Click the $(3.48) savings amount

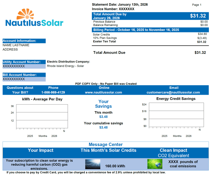pos(202,38)
